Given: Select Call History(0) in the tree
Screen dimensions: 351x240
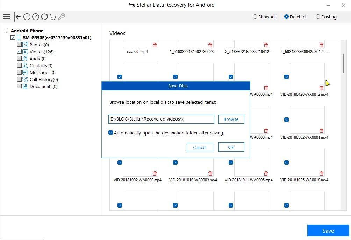Looking at the screenshot, I should (x=44, y=79).
